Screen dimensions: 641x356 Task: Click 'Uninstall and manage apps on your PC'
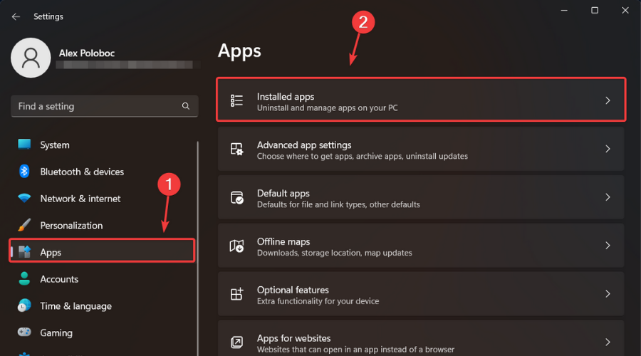click(327, 108)
